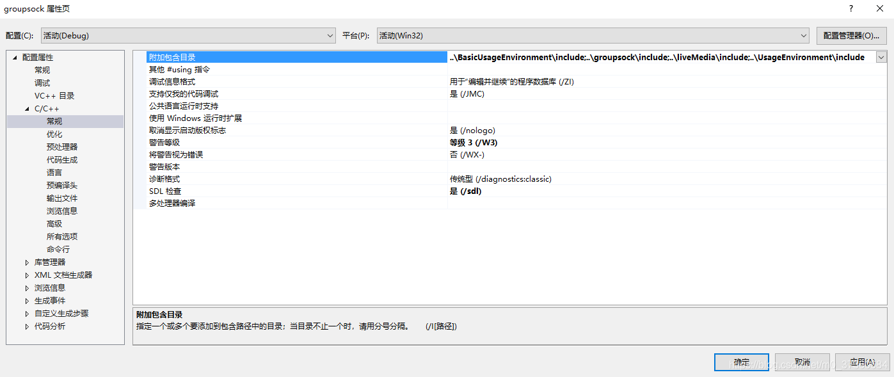Click the 取消 button
Screen dimensions: 894x377
click(x=802, y=362)
